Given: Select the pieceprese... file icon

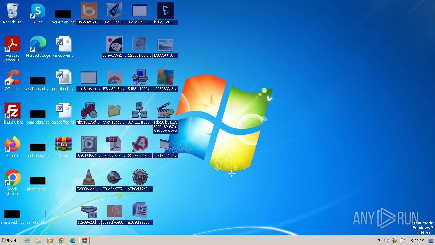Looking at the screenshot, I should point(38,181).
